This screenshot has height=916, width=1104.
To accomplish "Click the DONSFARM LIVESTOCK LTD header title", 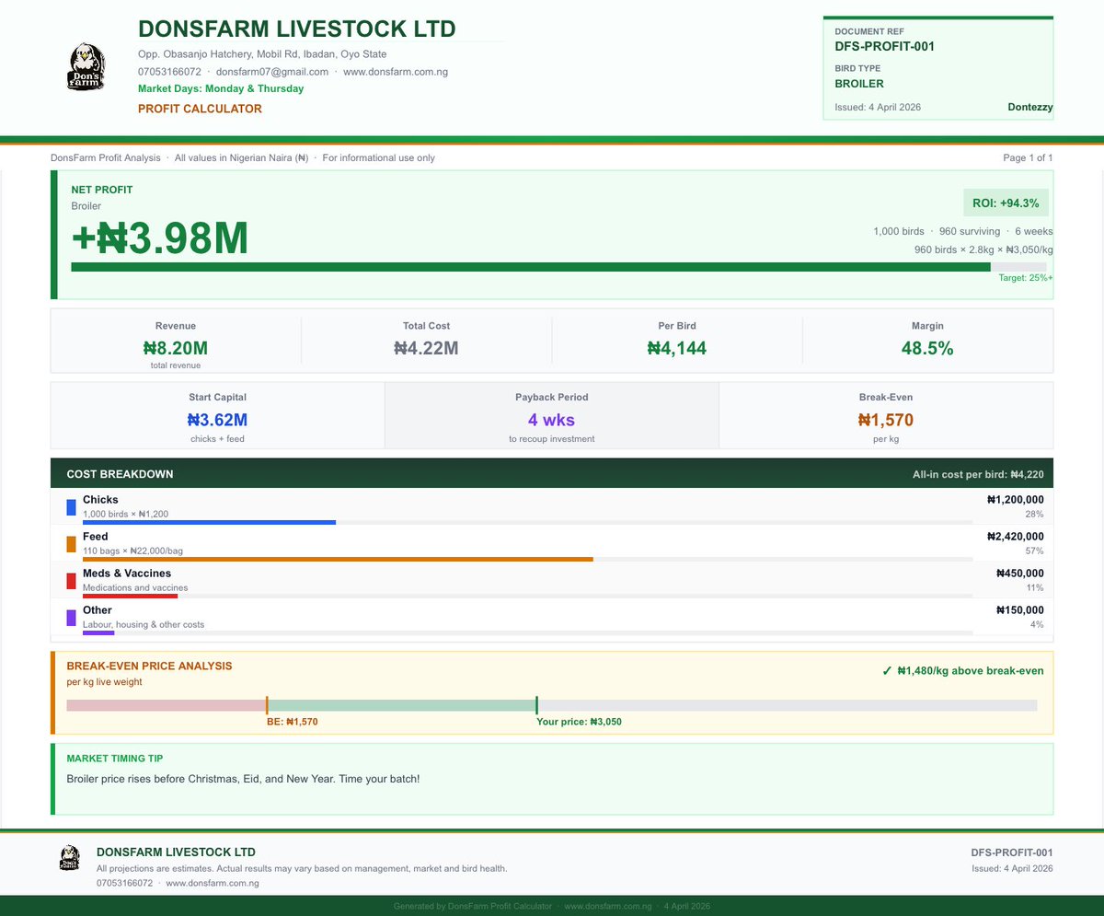I will point(297,29).
